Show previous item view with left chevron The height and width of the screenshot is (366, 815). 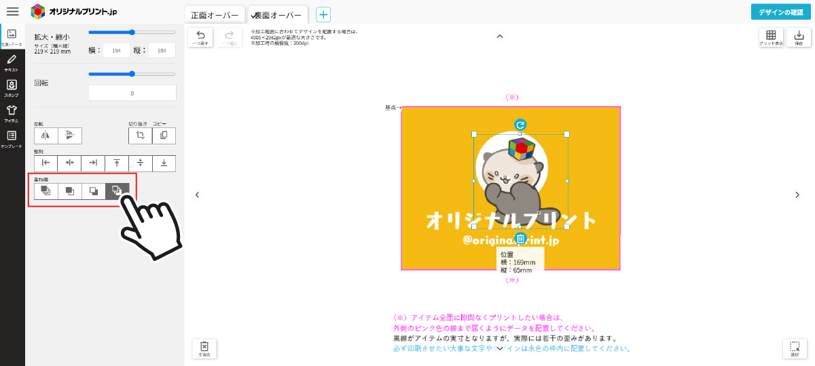(197, 195)
